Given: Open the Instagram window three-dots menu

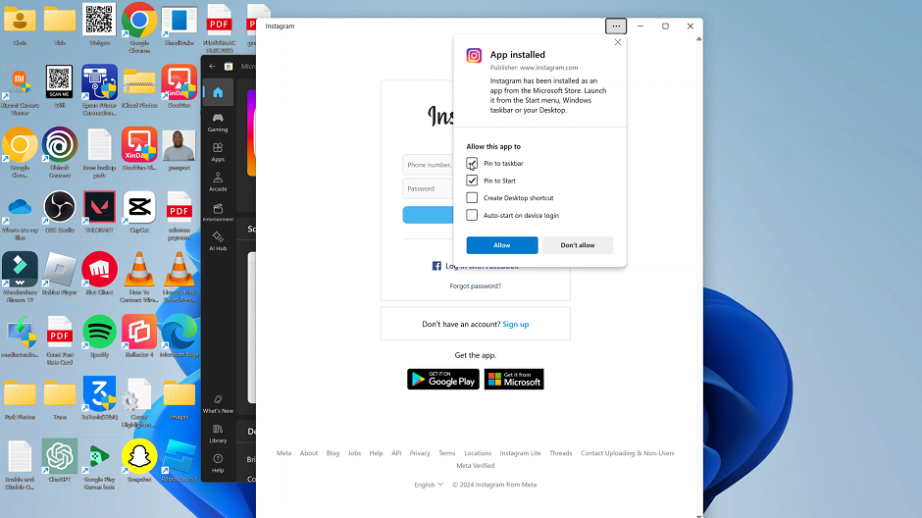Looking at the screenshot, I should tap(616, 26).
